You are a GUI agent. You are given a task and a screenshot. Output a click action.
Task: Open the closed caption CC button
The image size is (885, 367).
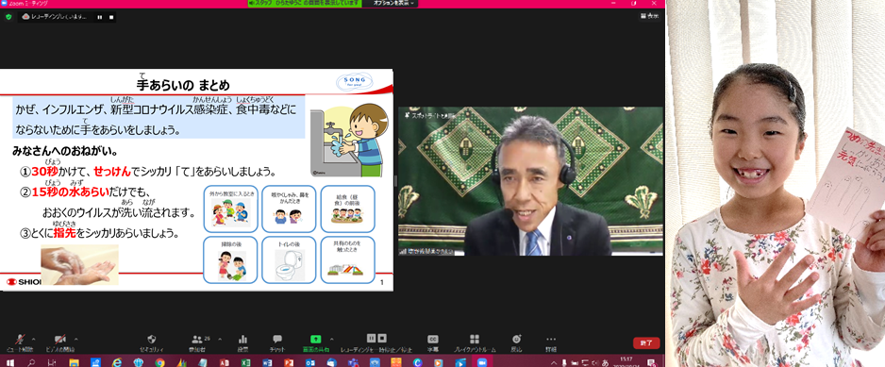(x=432, y=342)
